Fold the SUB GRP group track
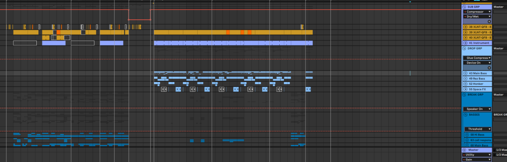This screenshot has height=162, width=507. click(x=464, y=7)
